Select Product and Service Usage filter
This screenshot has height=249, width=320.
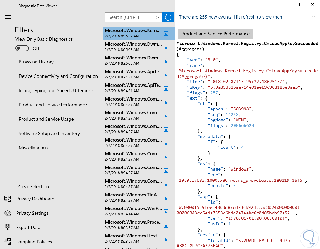[x=46, y=119]
